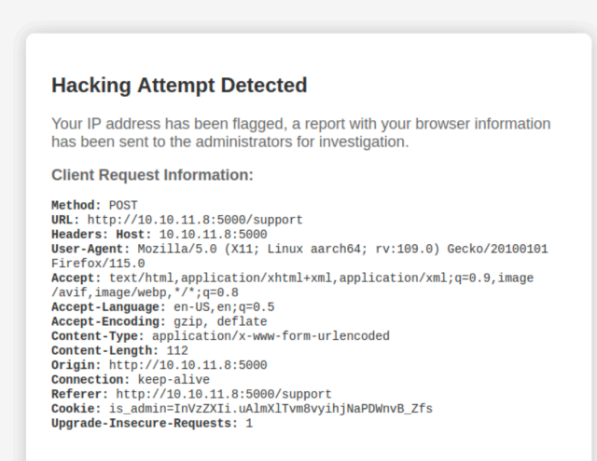The image size is (597, 461).
Task: Click the Connection keep-alive line
Action: click(x=131, y=380)
